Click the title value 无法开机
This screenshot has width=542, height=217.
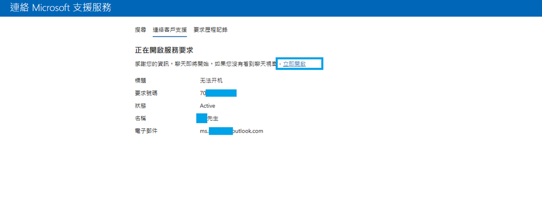click(x=211, y=80)
